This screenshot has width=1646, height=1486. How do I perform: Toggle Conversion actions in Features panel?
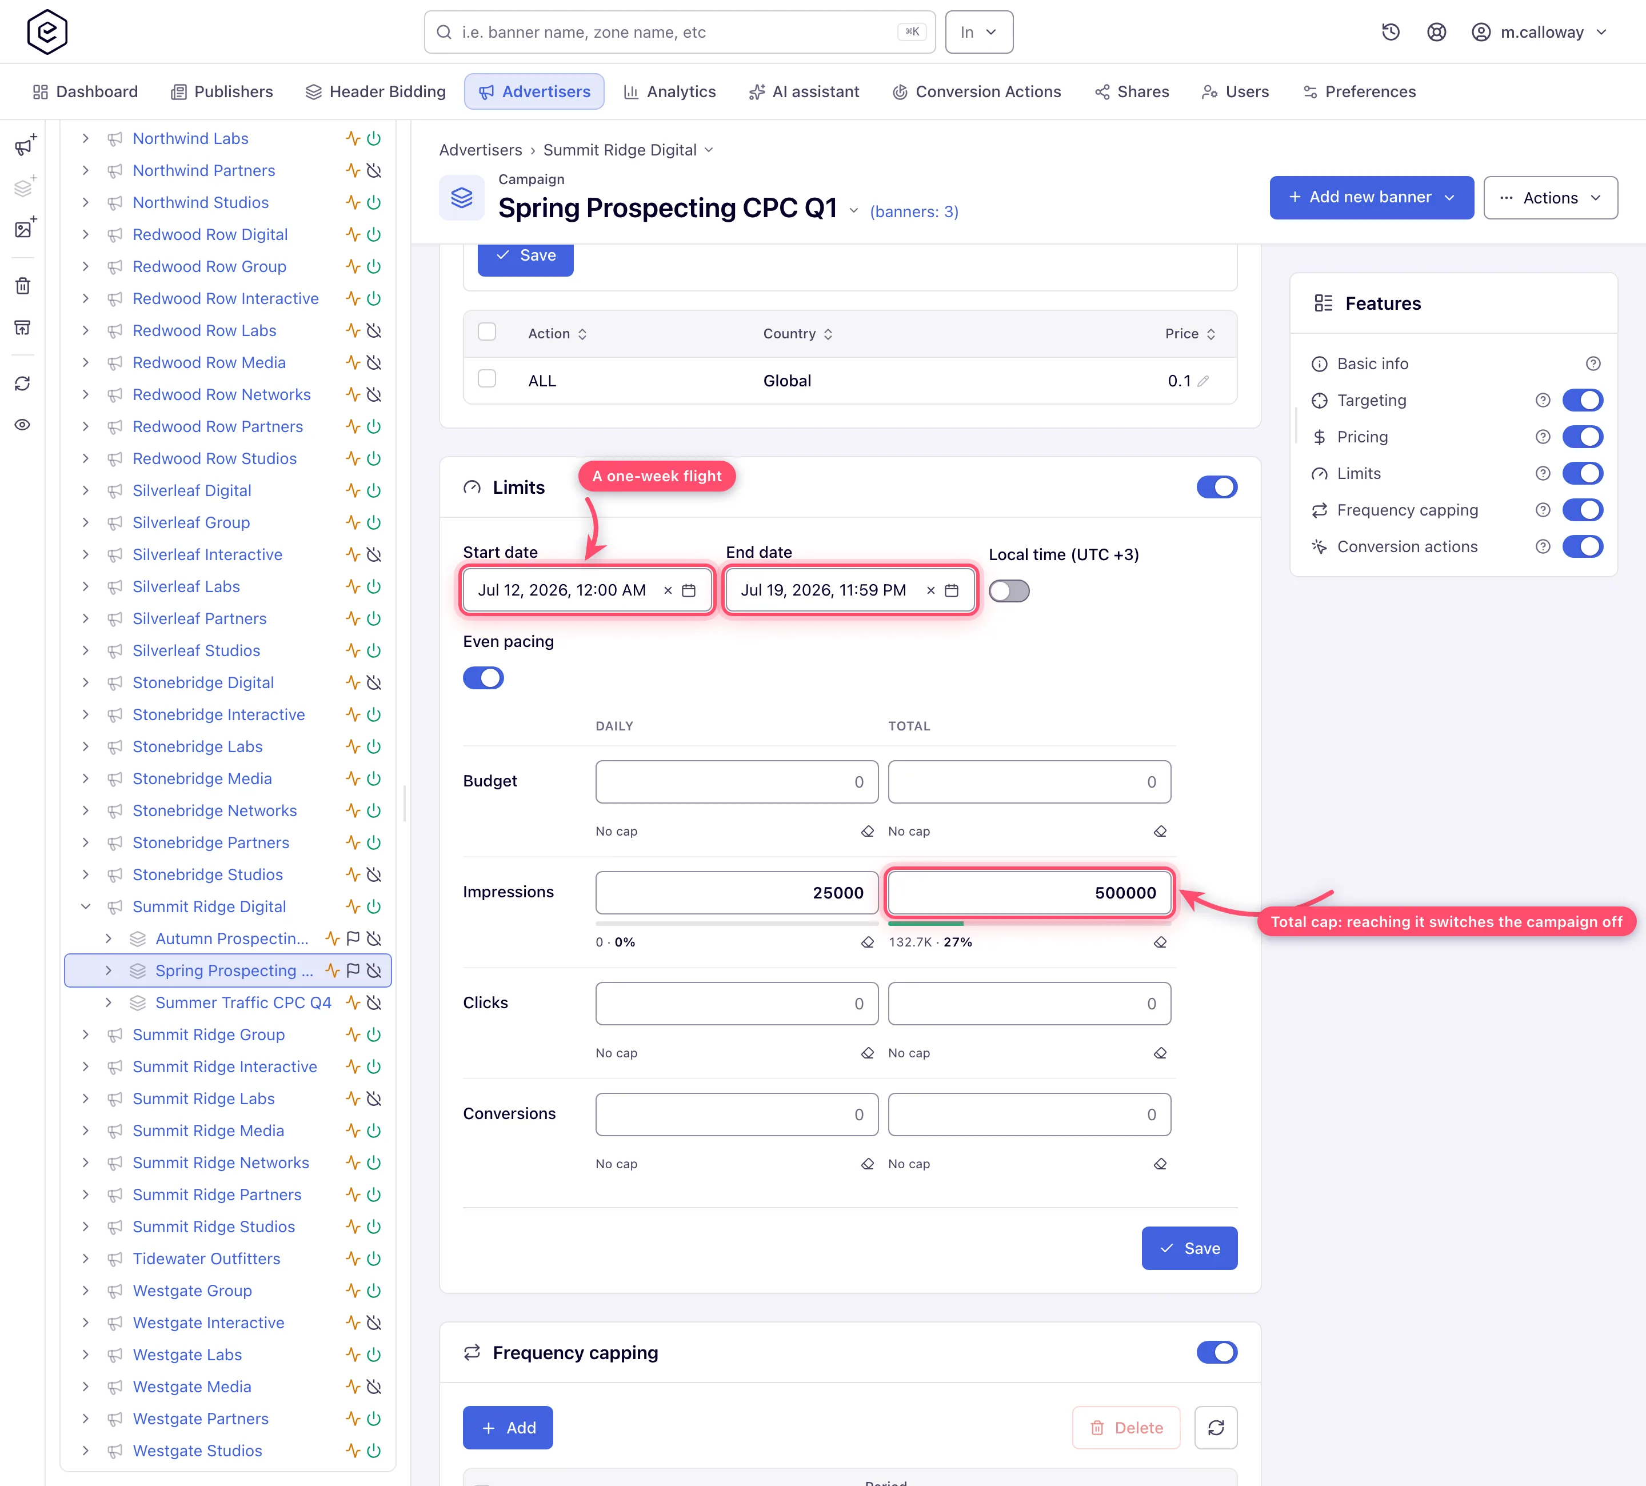coord(1583,547)
